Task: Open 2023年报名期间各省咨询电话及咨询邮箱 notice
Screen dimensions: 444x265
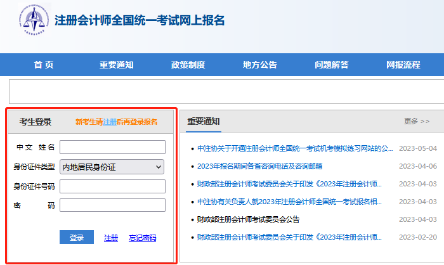Action: click(x=259, y=166)
